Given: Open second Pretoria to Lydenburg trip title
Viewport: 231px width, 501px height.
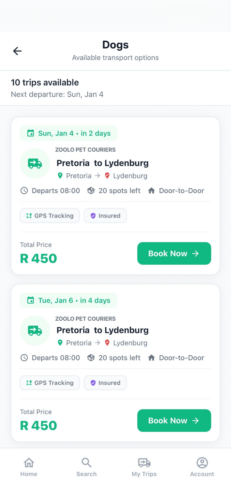Looking at the screenshot, I should point(103,330).
